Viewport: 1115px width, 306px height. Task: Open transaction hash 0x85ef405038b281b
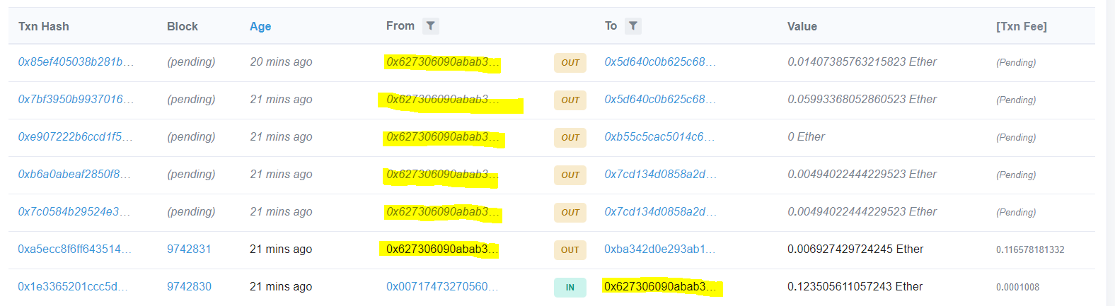[76, 62]
